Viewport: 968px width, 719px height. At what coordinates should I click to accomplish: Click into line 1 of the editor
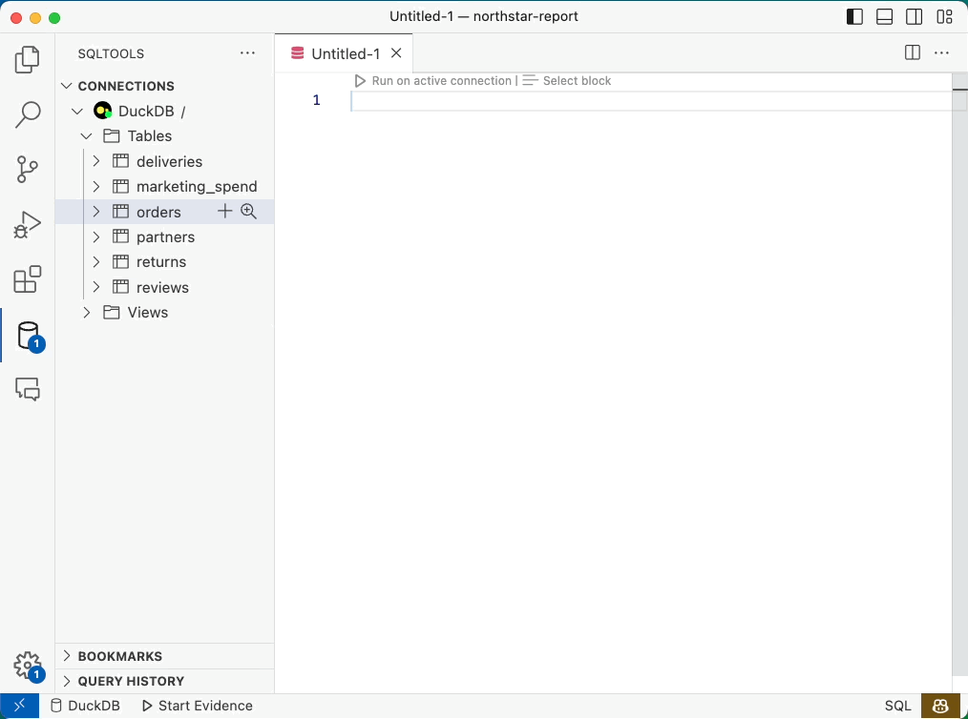pos(573,101)
